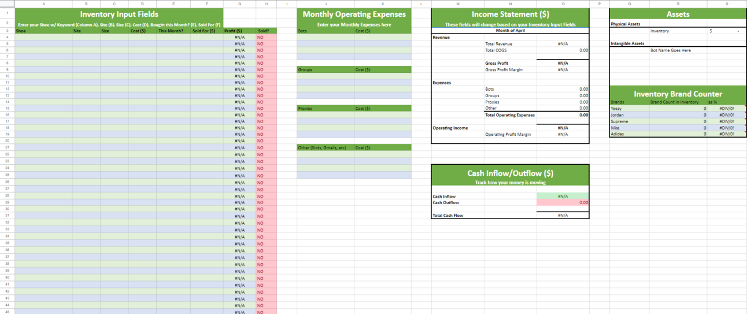747x314 pixels.
Task: Click column header S
Action: pos(727,3)
